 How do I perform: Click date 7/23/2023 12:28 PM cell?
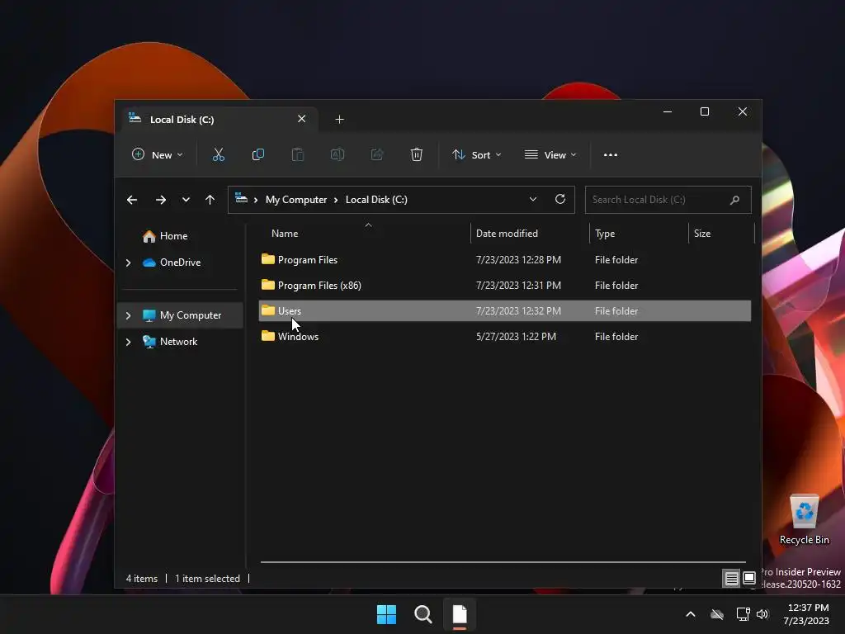[518, 260]
